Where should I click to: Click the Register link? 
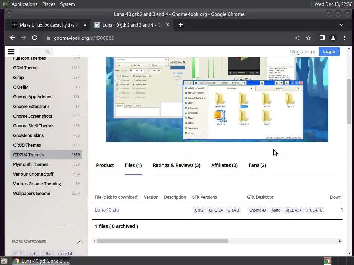click(x=299, y=52)
